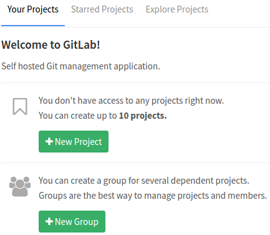Click the bold 10 projects text
This screenshot has width=270, height=235.
click(143, 116)
